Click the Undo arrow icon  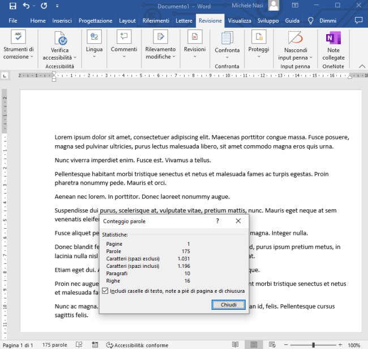[x=26, y=6]
